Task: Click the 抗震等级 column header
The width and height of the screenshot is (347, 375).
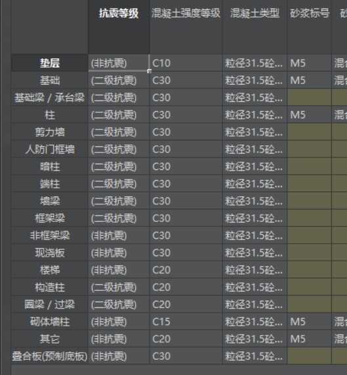Action: point(119,27)
